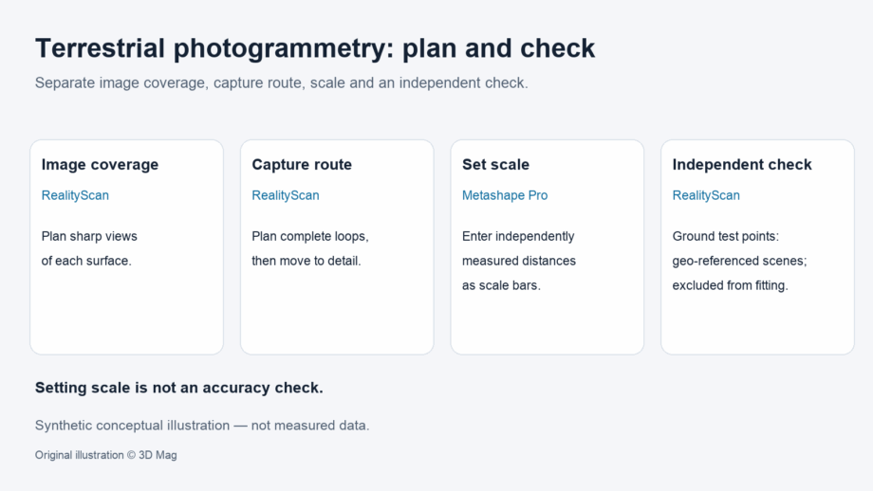Click the Independent check card heading

pyautogui.click(x=742, y=165)
